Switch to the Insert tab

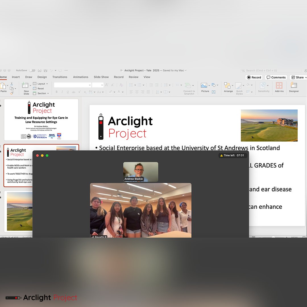click(x=16, y=77)
